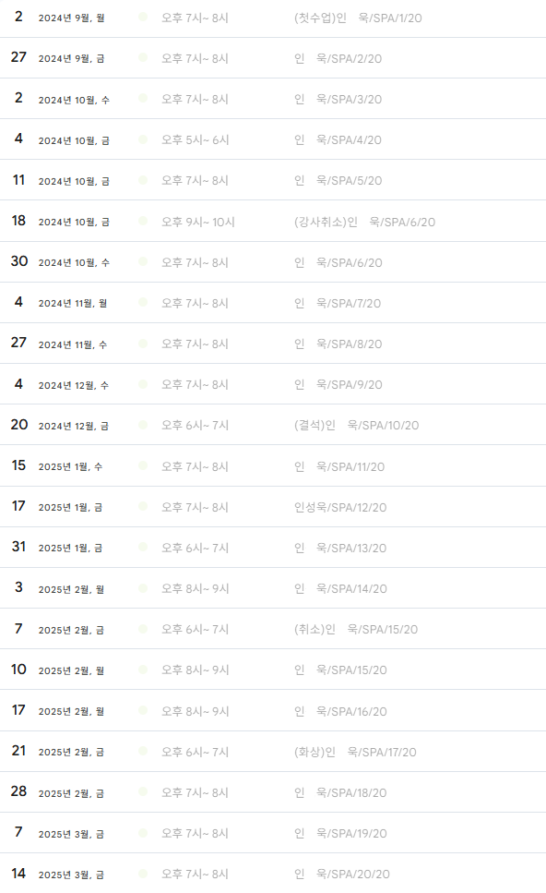Open the final SPA/20/20 event
The image size is (546, 893).
(x=342, y=875)
